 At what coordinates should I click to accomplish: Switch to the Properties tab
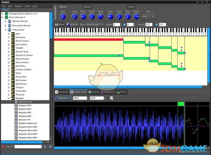click(x=62, y=92)
